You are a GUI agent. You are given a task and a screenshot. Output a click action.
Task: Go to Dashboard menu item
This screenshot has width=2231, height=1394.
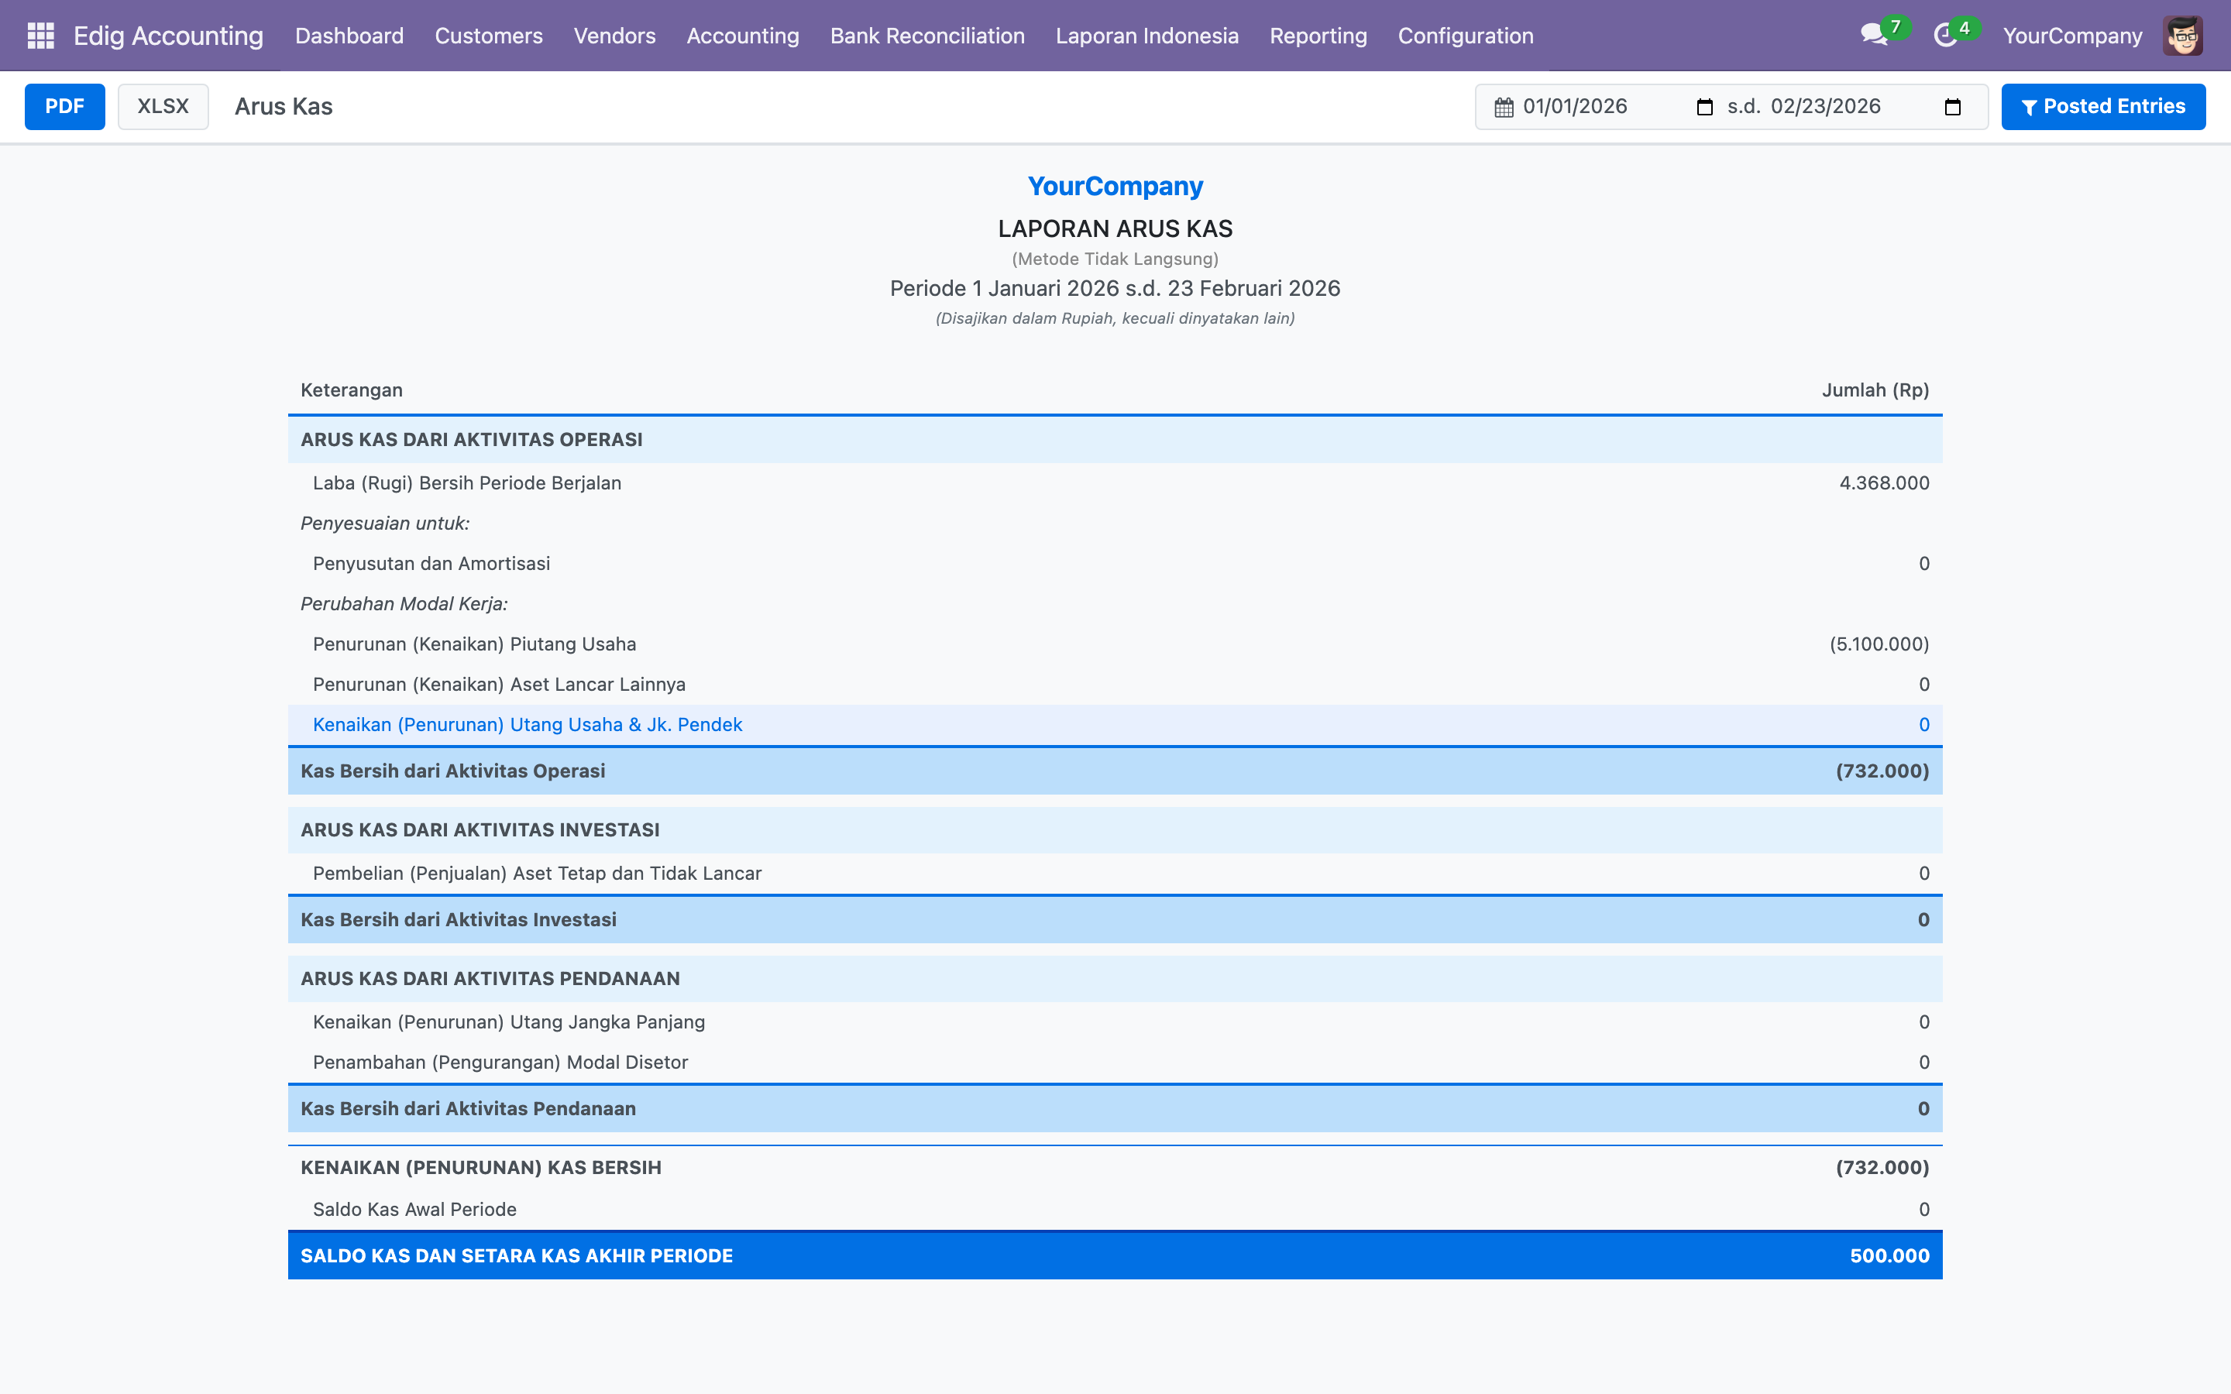tap(349, 36)
